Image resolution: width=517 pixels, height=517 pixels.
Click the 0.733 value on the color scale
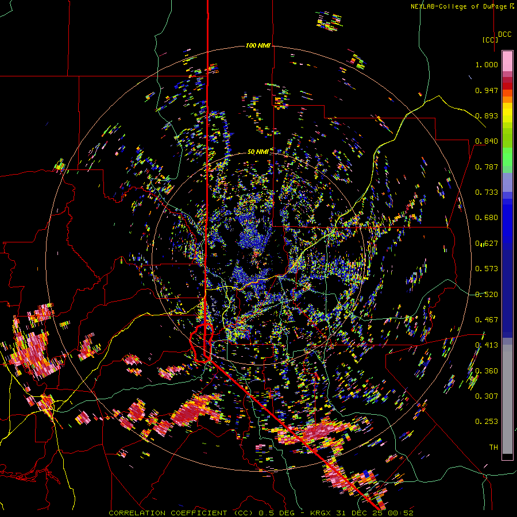coord(487,192)
